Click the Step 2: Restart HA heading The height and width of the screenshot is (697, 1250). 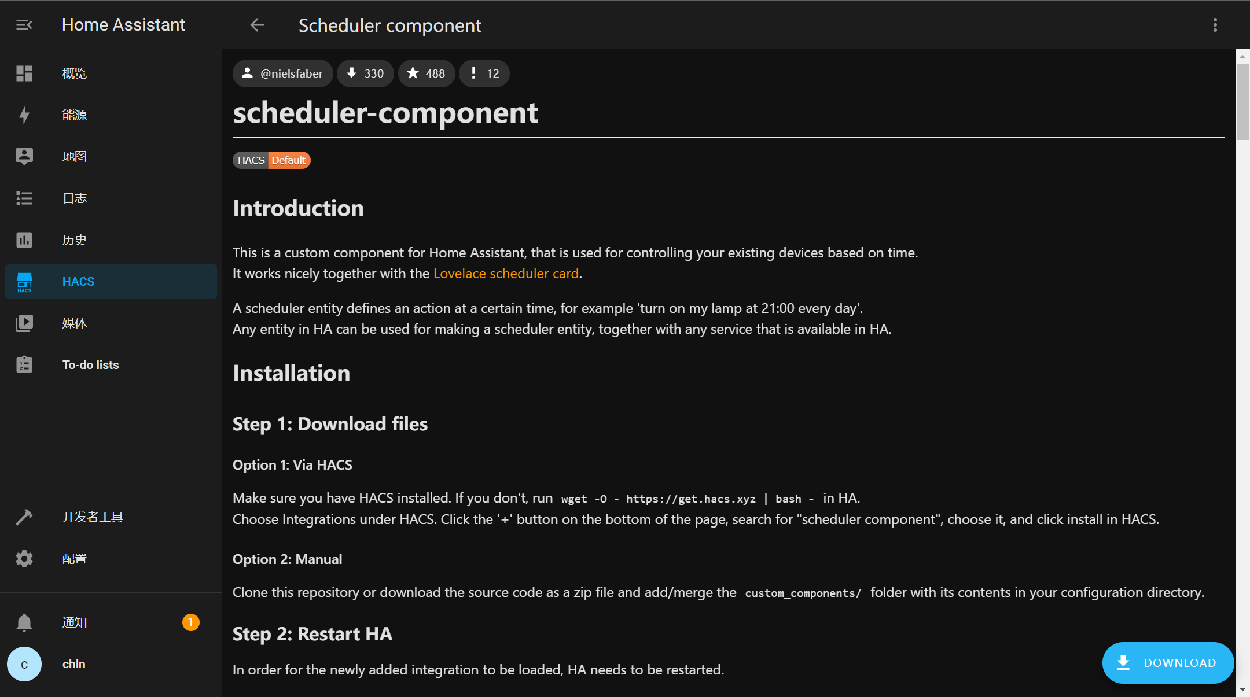pos(312,634)
